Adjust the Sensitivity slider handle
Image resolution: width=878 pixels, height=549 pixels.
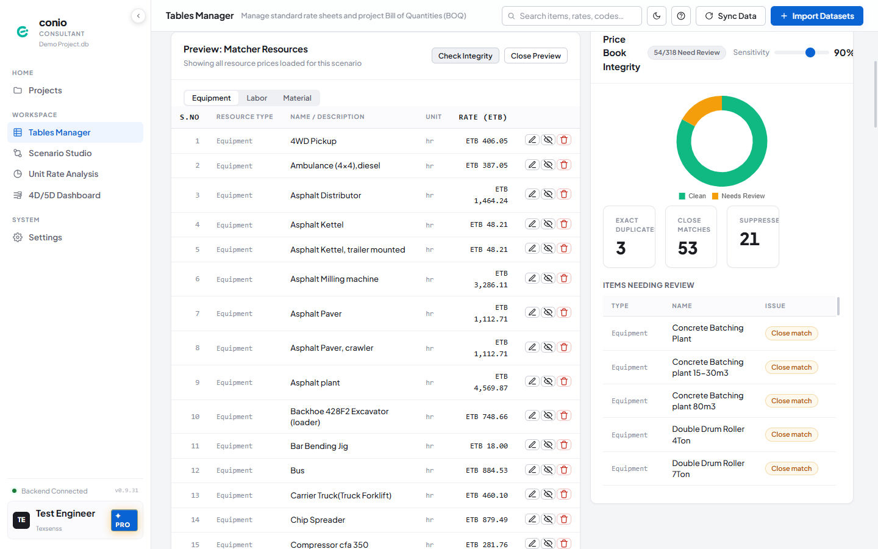810,52
